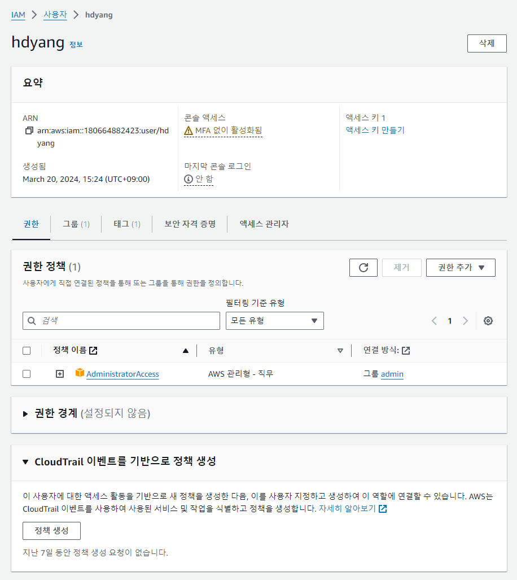Click the 정보 link beside hdyang
Screen dimensions: 517x580
[x=76, y=45]
